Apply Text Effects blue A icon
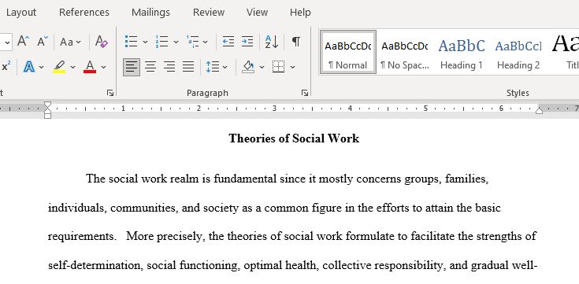The width and height of the screenshot is (579, 284). click(29, 67)
